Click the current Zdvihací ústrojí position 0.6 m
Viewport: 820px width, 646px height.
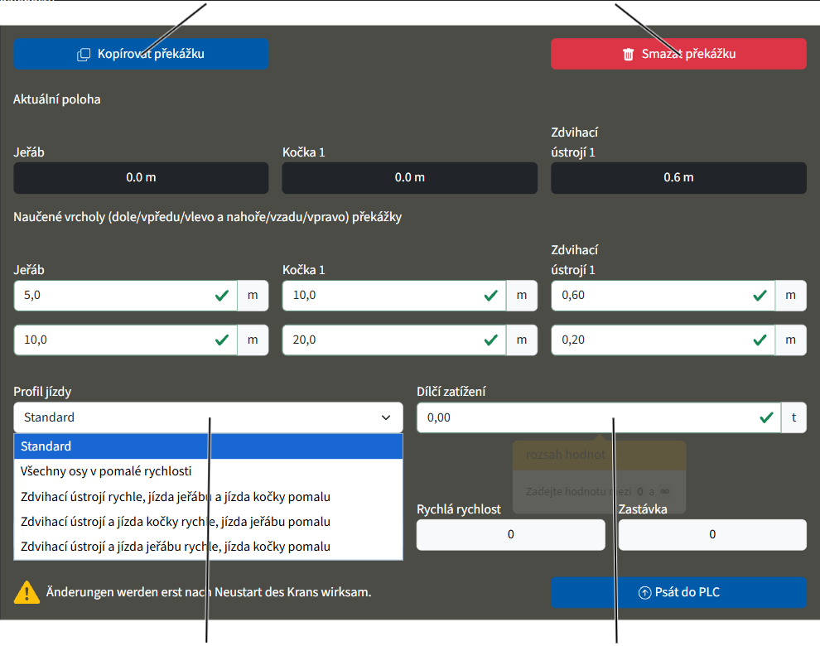click(678, 178)
